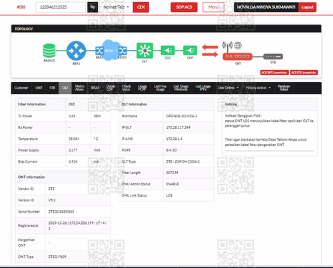Screen dimensions: 333x268
Task: Click the ONT Type value ZTEG-F609
Action: coord(57,257)
